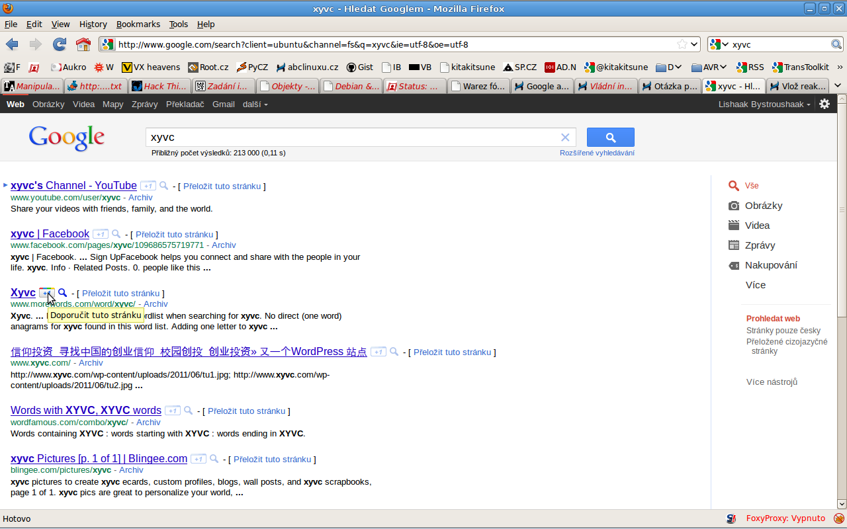The height and width of the screenshot is (529, 847).
Task: Click the search bar magnifier icon
Action: [x=836, y=44]
